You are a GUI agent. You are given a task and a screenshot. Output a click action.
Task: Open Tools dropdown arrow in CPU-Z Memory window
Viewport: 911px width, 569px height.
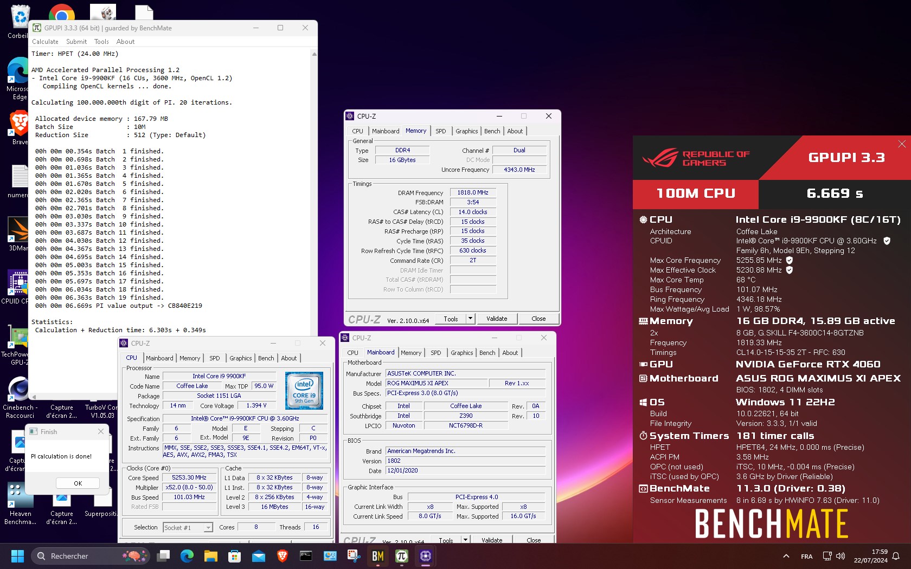(x=470, y=319)
